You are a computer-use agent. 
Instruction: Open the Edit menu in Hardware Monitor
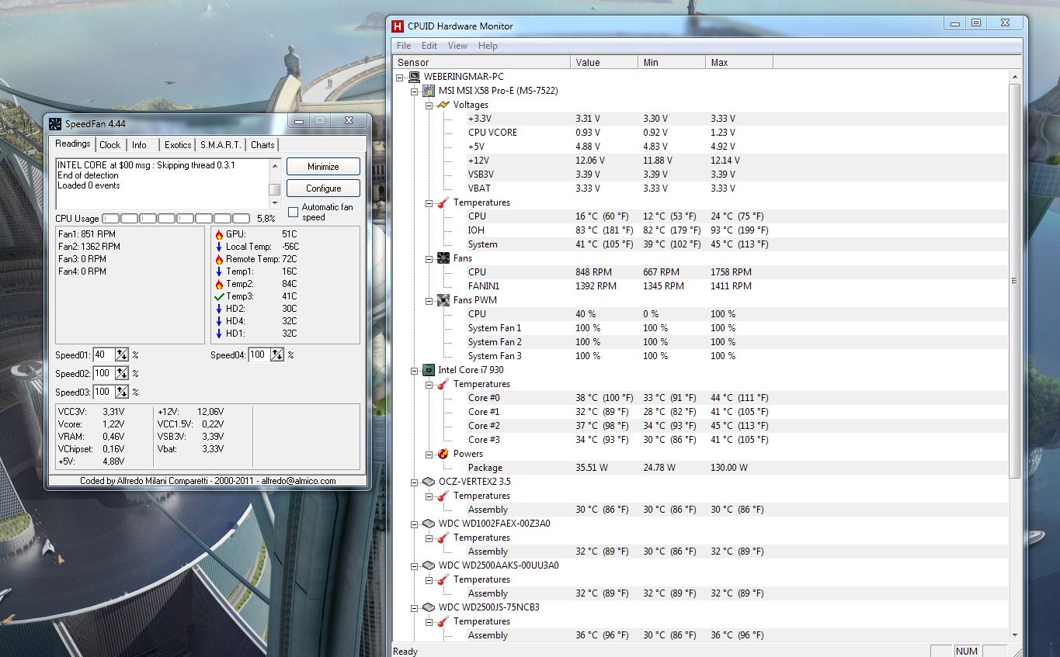pyautogui.click(x=429, y=46)
